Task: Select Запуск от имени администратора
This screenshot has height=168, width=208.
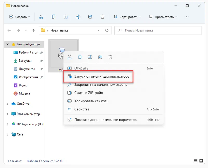Action: tap(102, 77)
